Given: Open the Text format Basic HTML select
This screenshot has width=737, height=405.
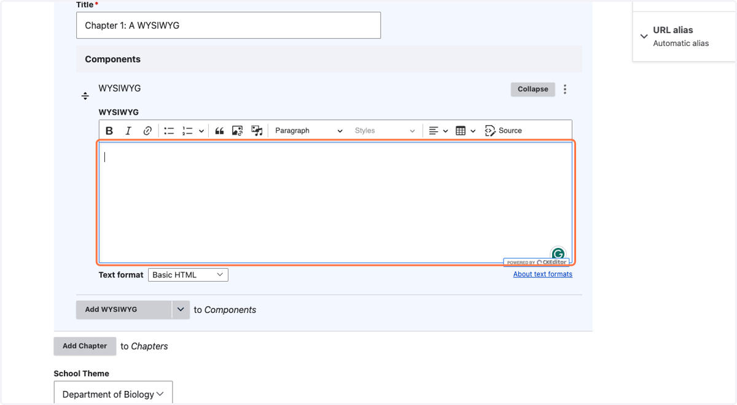Looking at the screenshot, I should click(x=188, y=275).
